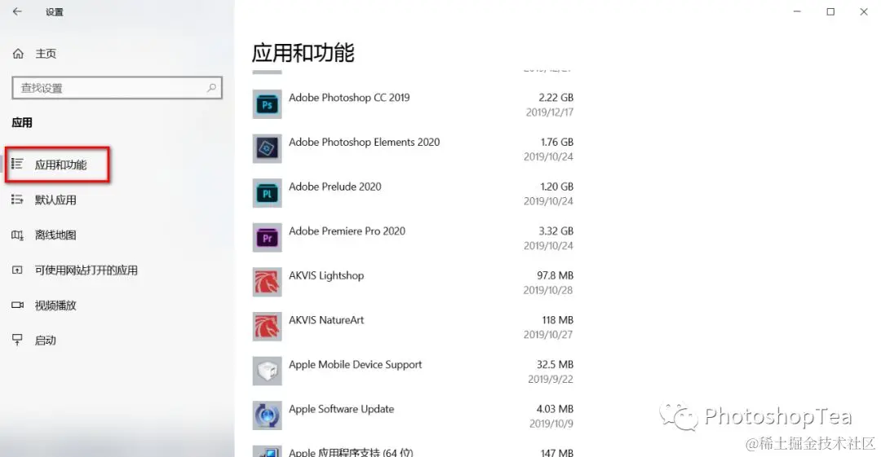Open 可使用网站打开的应用 in the sidebar

86,270
